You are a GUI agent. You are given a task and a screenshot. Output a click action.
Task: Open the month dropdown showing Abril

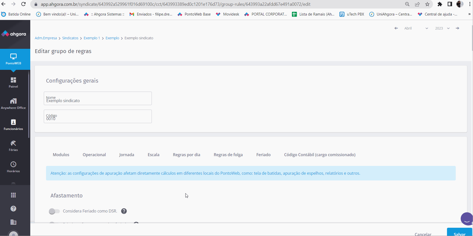[x=416, y=28]
